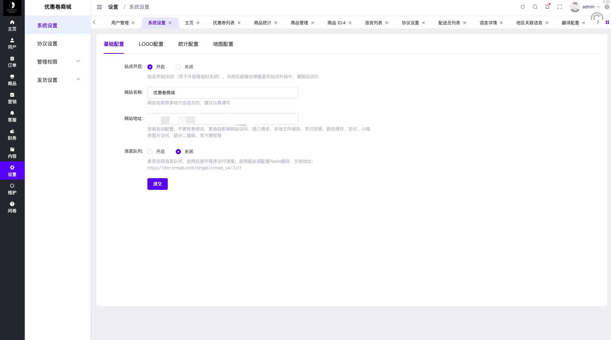
Task: Open 财务 finance in left sidebar
Action: coord(12,135)
